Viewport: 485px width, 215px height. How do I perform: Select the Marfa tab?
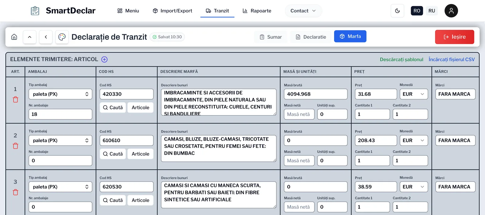pyautogui.click(x=350, y=36)
